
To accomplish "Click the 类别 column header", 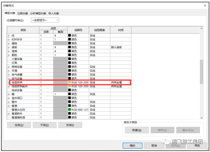I will click(x=23, y=30).
